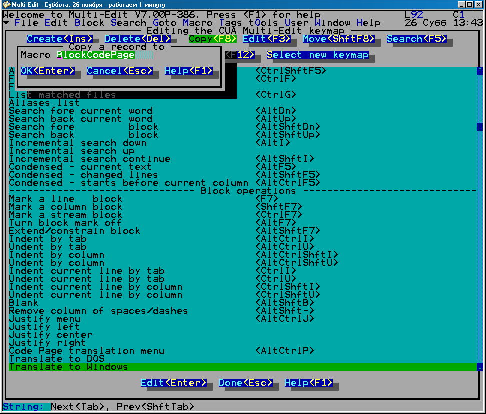Select the Mark a column block entry

(x=66, y=207)
